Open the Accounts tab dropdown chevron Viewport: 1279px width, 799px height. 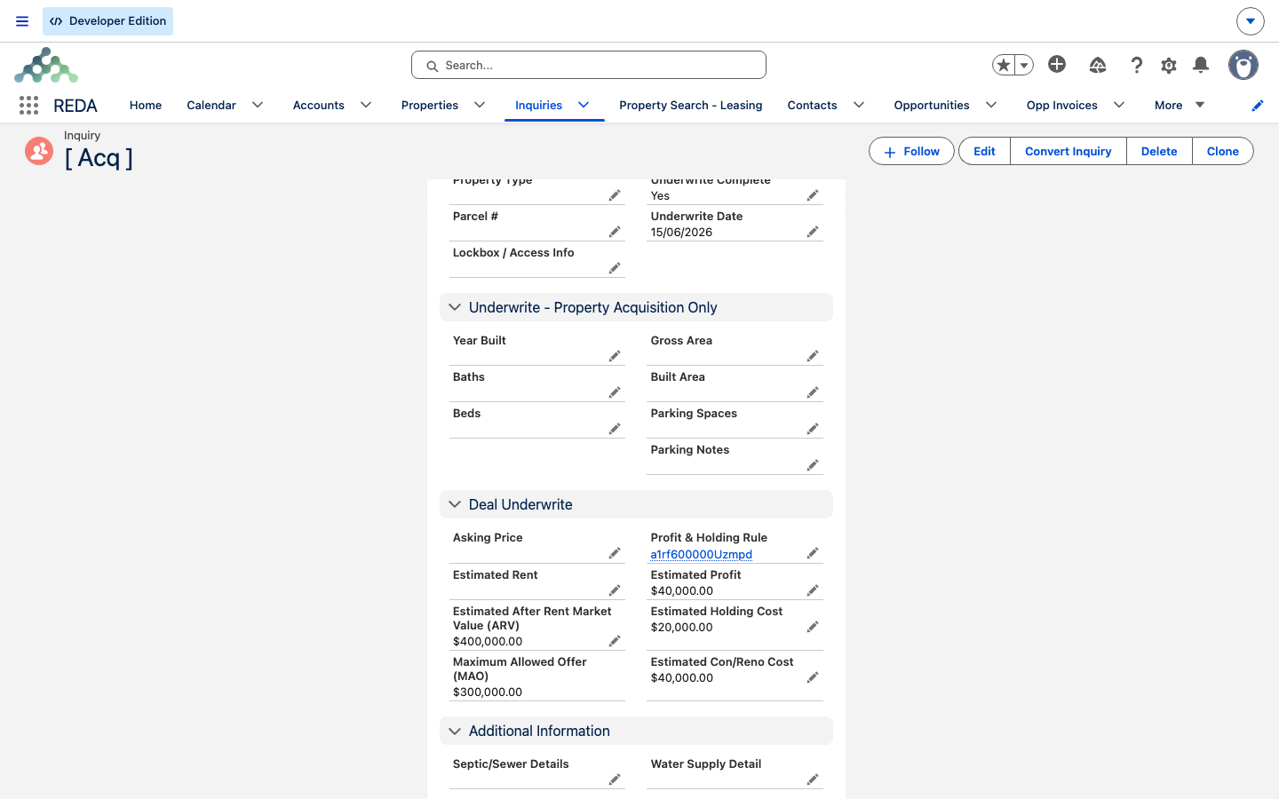[366, 105]
